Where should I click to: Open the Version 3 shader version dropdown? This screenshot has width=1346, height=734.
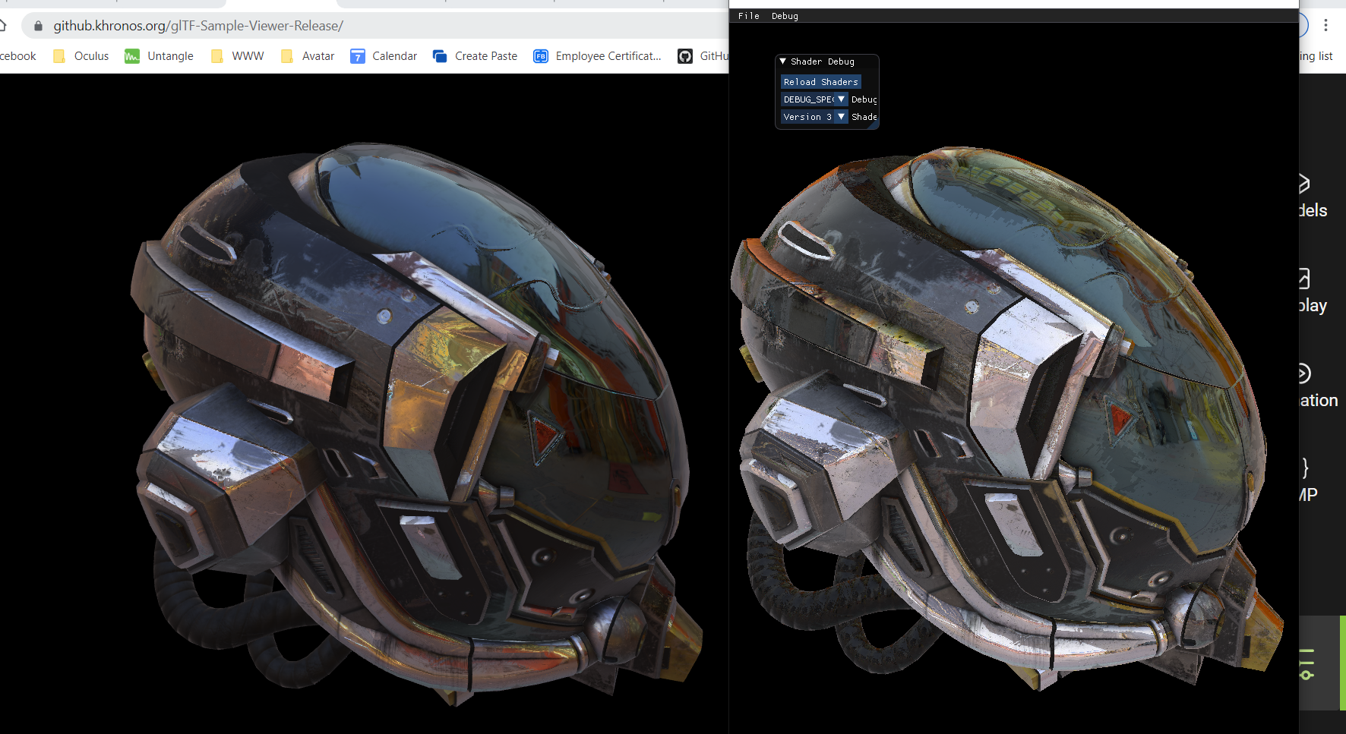[840, 116]
